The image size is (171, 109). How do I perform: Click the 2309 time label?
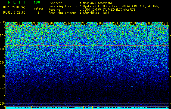click(x=149, y=23)
